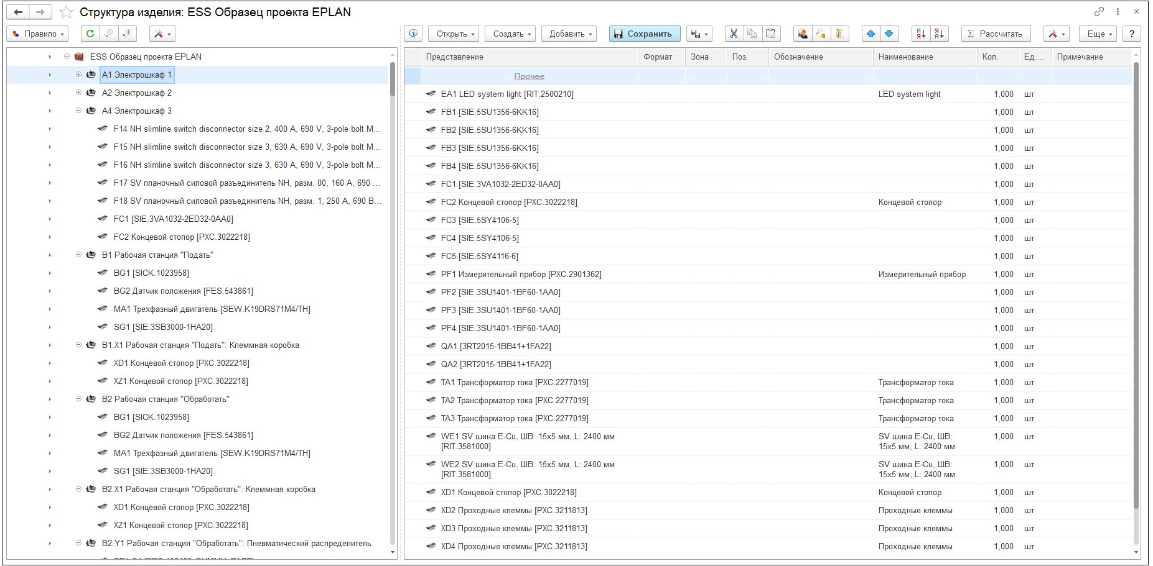Viewport: 1153px width, 566px height.
Task: Select the PF1 Измерительный прибор row
Action: pos(768,275)
